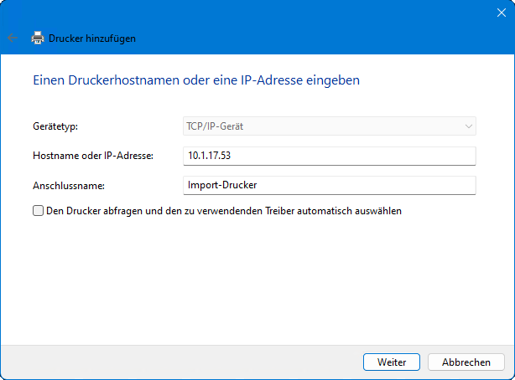Screen dimensions: 515x380
Task: Click the heading 'Einen Druckerhostnamen oder eine IP-Adresse eingeben'
Action: click(196, 81)
